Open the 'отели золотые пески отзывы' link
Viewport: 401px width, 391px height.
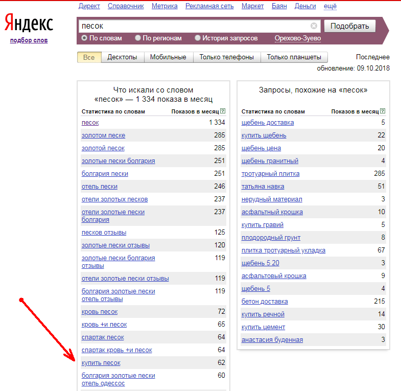pyautogui.click(x=125, y=279)
